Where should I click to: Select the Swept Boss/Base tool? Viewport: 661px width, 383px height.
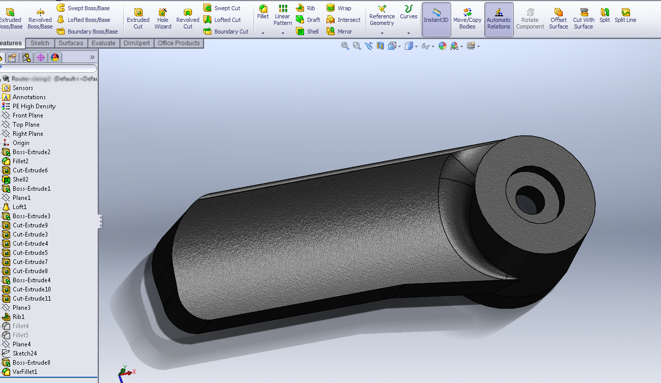(x=83, y=8)
